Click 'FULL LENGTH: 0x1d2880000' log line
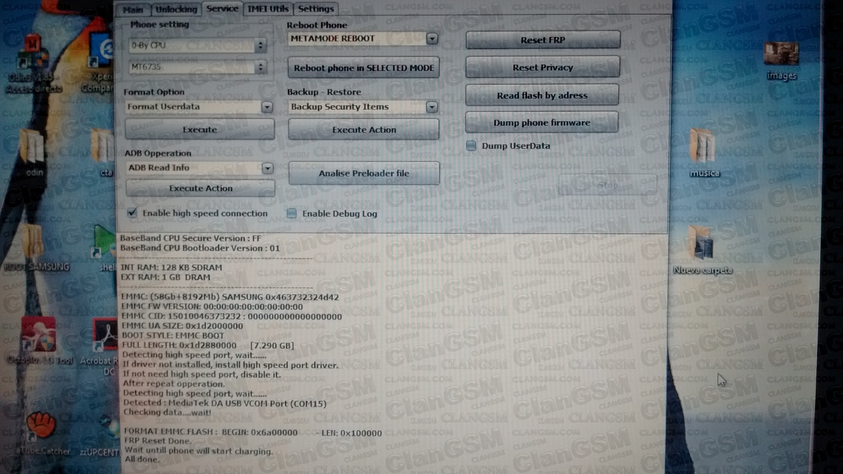This screenshot has height=474, width=843. 208,345
